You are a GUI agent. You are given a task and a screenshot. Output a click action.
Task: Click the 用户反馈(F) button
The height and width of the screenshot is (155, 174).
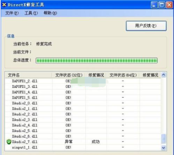coord(146,26)
